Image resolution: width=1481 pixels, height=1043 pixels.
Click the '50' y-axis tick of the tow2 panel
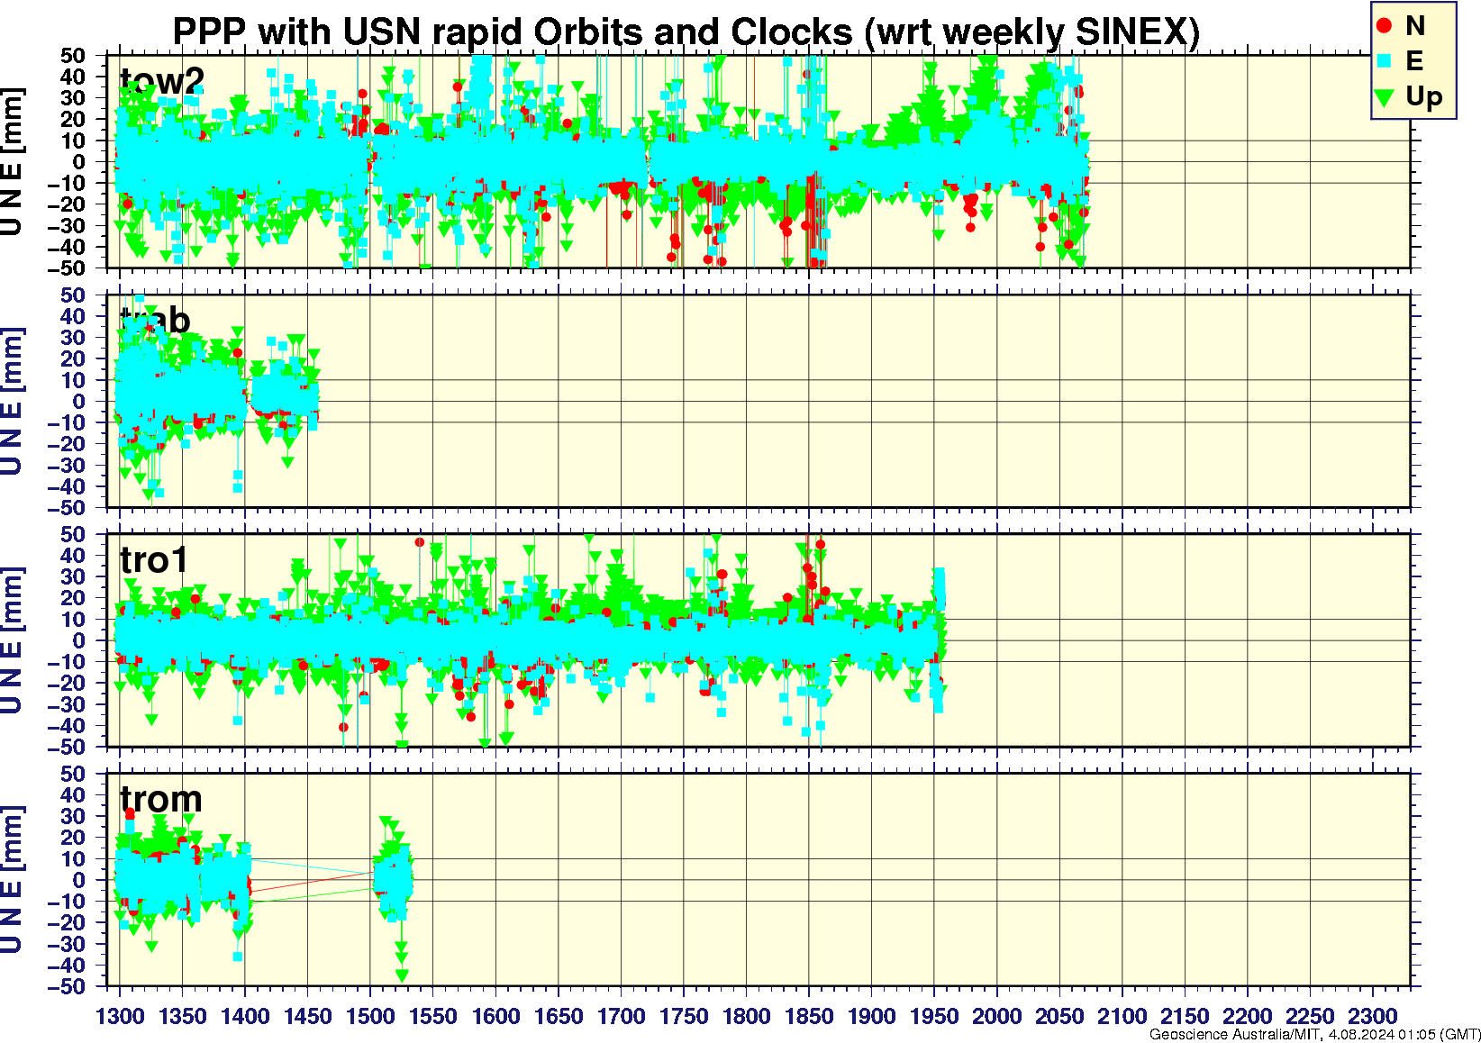73,56
